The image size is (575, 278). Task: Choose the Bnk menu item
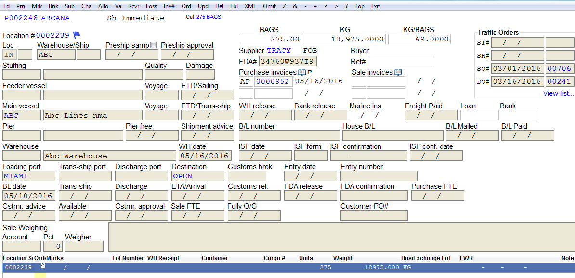(x=53, y=6)
